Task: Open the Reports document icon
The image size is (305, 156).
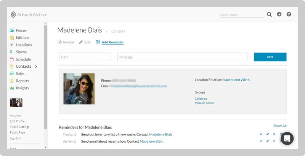Action: pos(12,81)
